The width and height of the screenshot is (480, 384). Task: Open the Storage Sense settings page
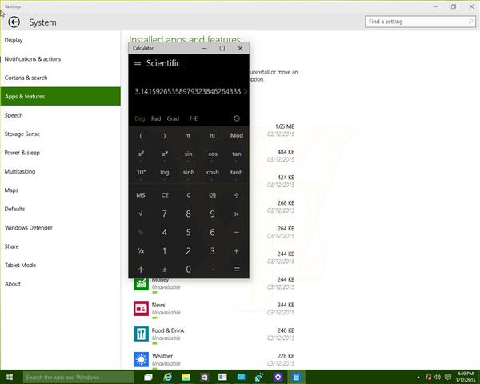[x=22, y=134]
